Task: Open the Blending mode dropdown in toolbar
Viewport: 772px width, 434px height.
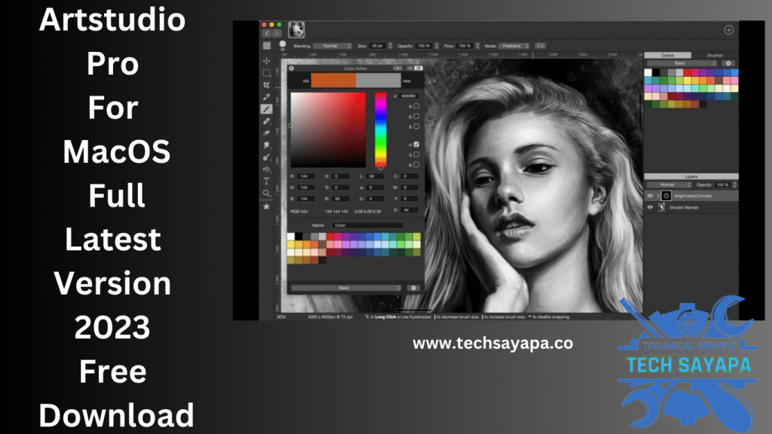Action: (x=332, y=46)
